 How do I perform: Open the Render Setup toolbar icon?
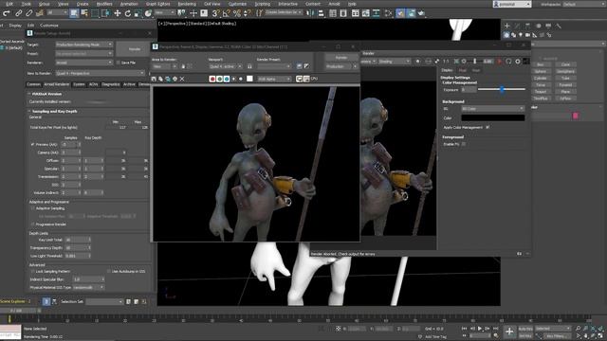tap(400, 13)
